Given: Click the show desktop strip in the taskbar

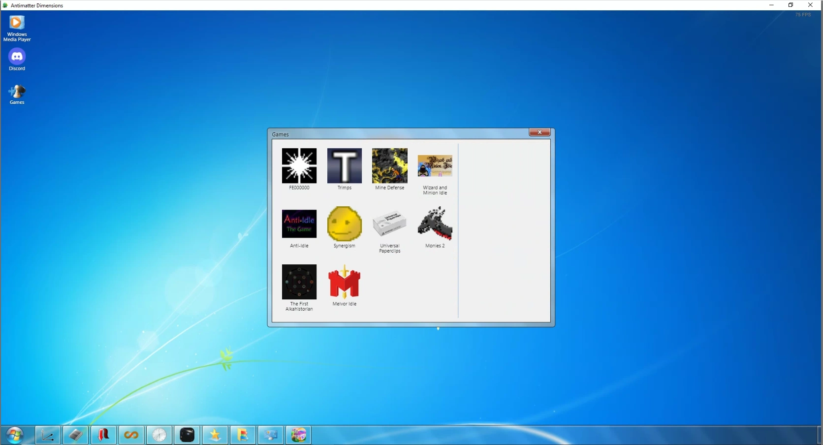Looking at the screenshot, I should (x=820, y=435).
